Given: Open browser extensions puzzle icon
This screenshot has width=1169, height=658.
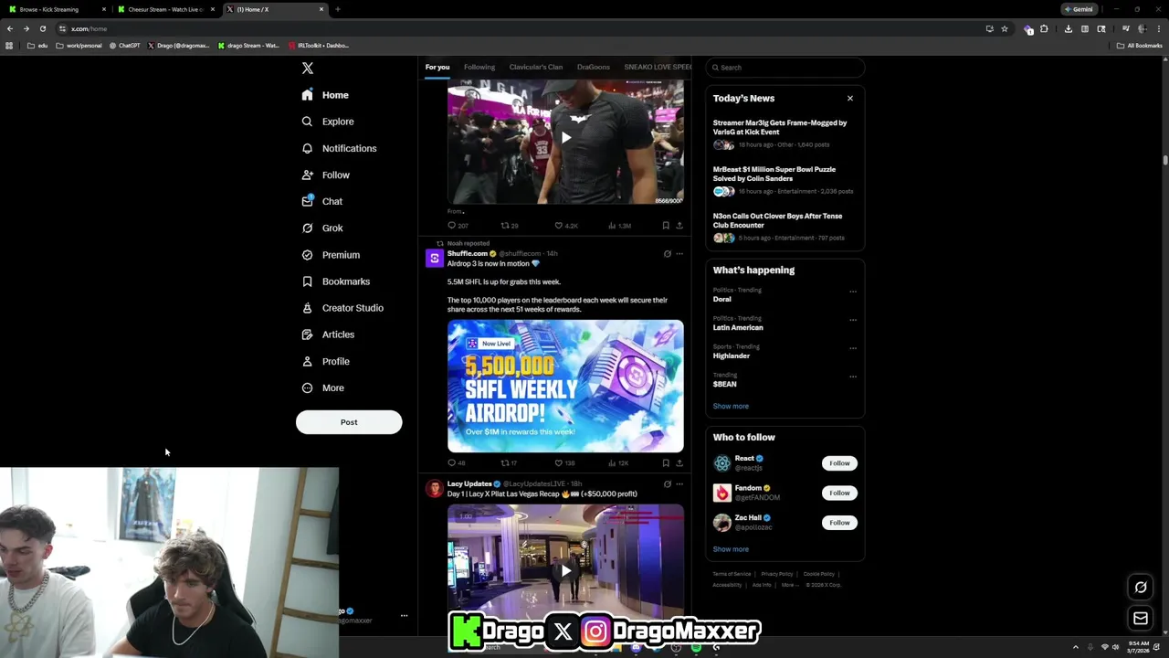Looking at the screenshot, I should tap(1044, 28).
